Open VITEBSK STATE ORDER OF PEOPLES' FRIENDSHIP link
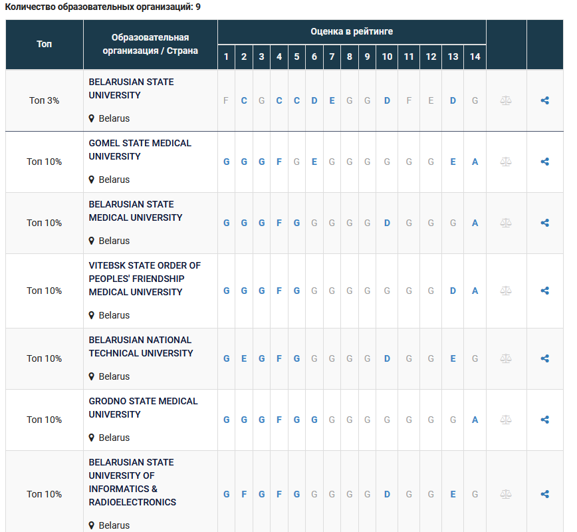 coord(145,279)
